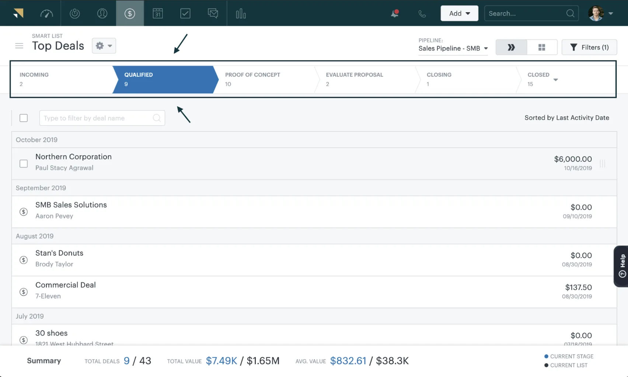Open the phone dialer icon
Viewport: 628px width, 377px height.
pyautogui.click(x=422, y=13)
